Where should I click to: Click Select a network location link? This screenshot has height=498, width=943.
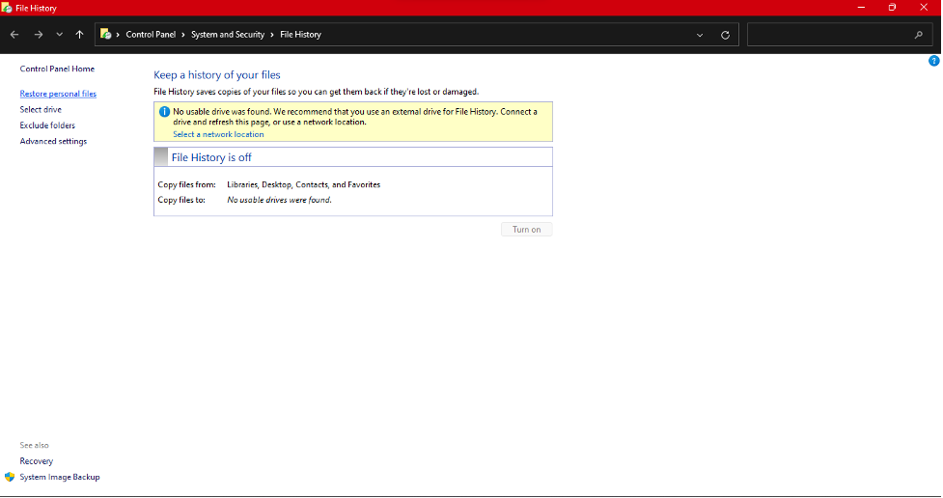tap(218, 134)
